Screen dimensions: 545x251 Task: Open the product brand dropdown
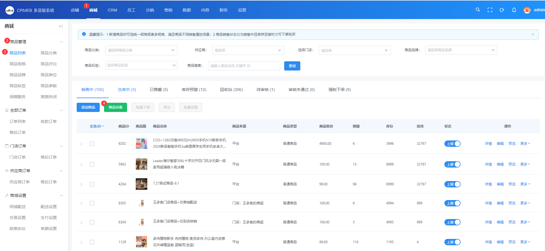(461, 50)
